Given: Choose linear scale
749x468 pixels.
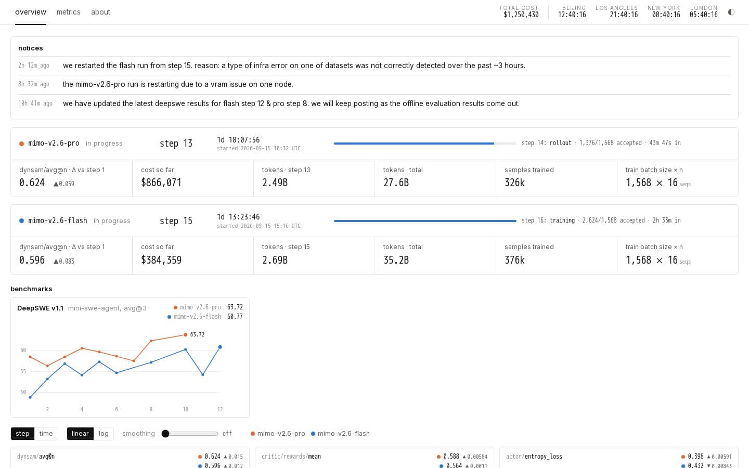Looking at the screenshot, I should pyautogui.click(x=80, y=434).
